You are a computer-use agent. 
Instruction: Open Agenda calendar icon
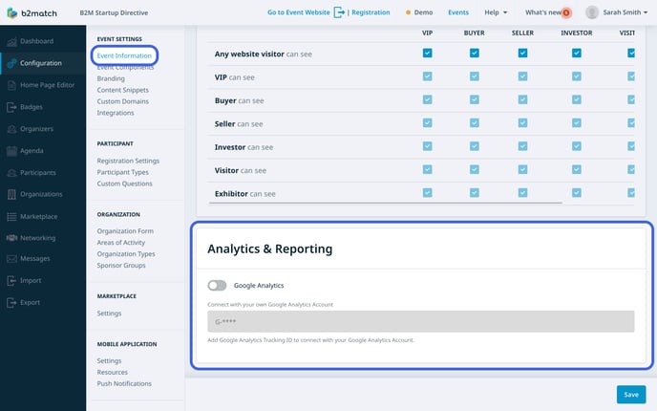tap(11, 151)
